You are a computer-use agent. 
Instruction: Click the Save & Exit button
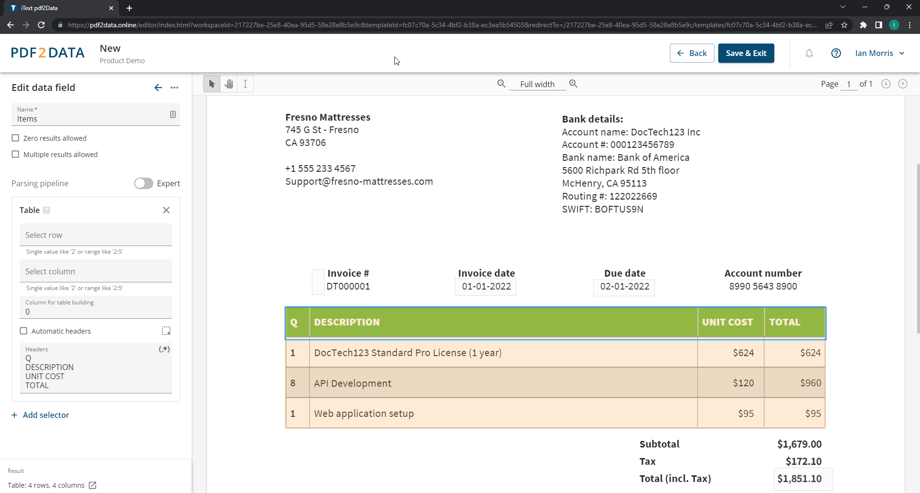click(x=746, y=53)
